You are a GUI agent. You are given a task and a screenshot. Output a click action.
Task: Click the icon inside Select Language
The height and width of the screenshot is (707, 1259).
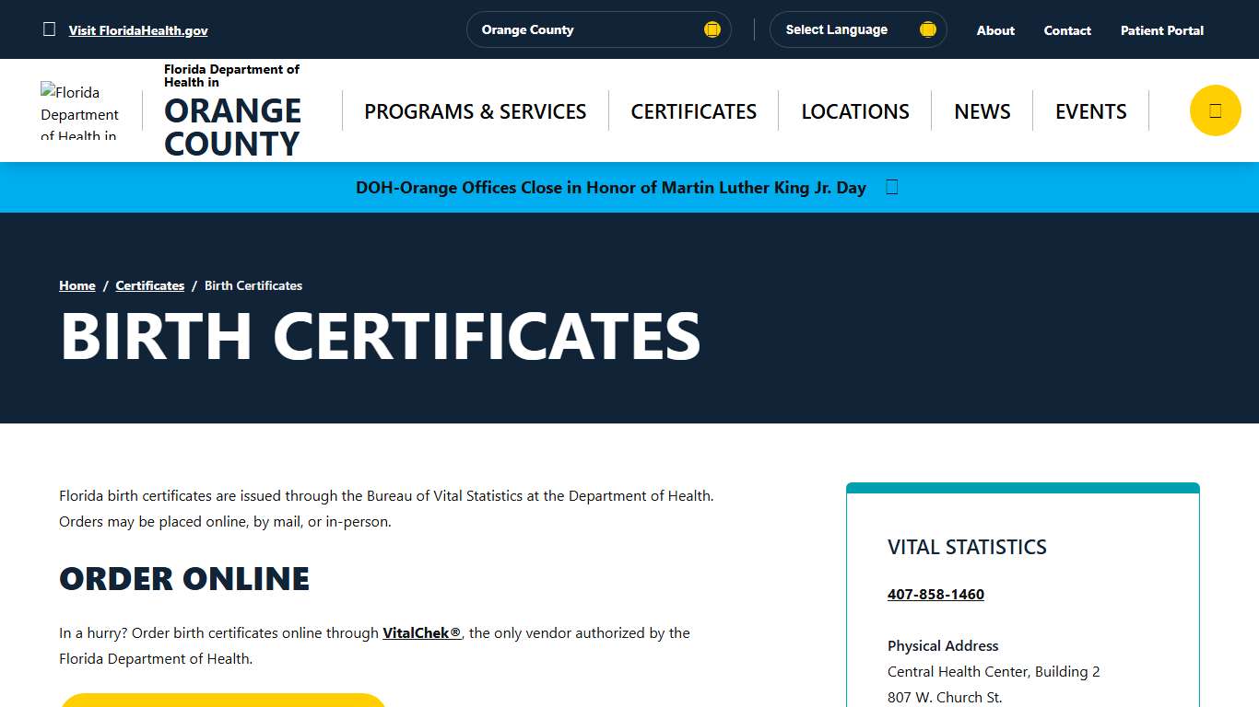927,29
